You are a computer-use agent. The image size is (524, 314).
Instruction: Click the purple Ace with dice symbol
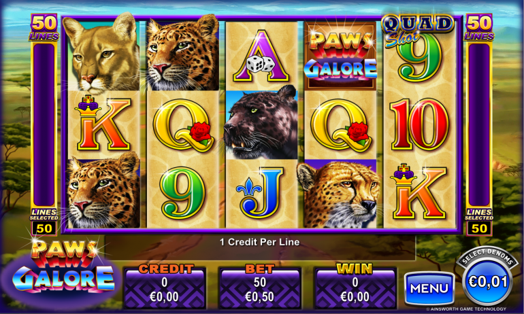[x=261, y=56]
